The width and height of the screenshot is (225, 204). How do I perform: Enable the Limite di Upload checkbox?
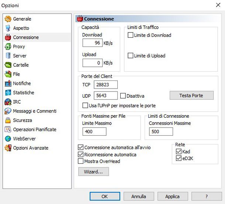coord(130,56)
